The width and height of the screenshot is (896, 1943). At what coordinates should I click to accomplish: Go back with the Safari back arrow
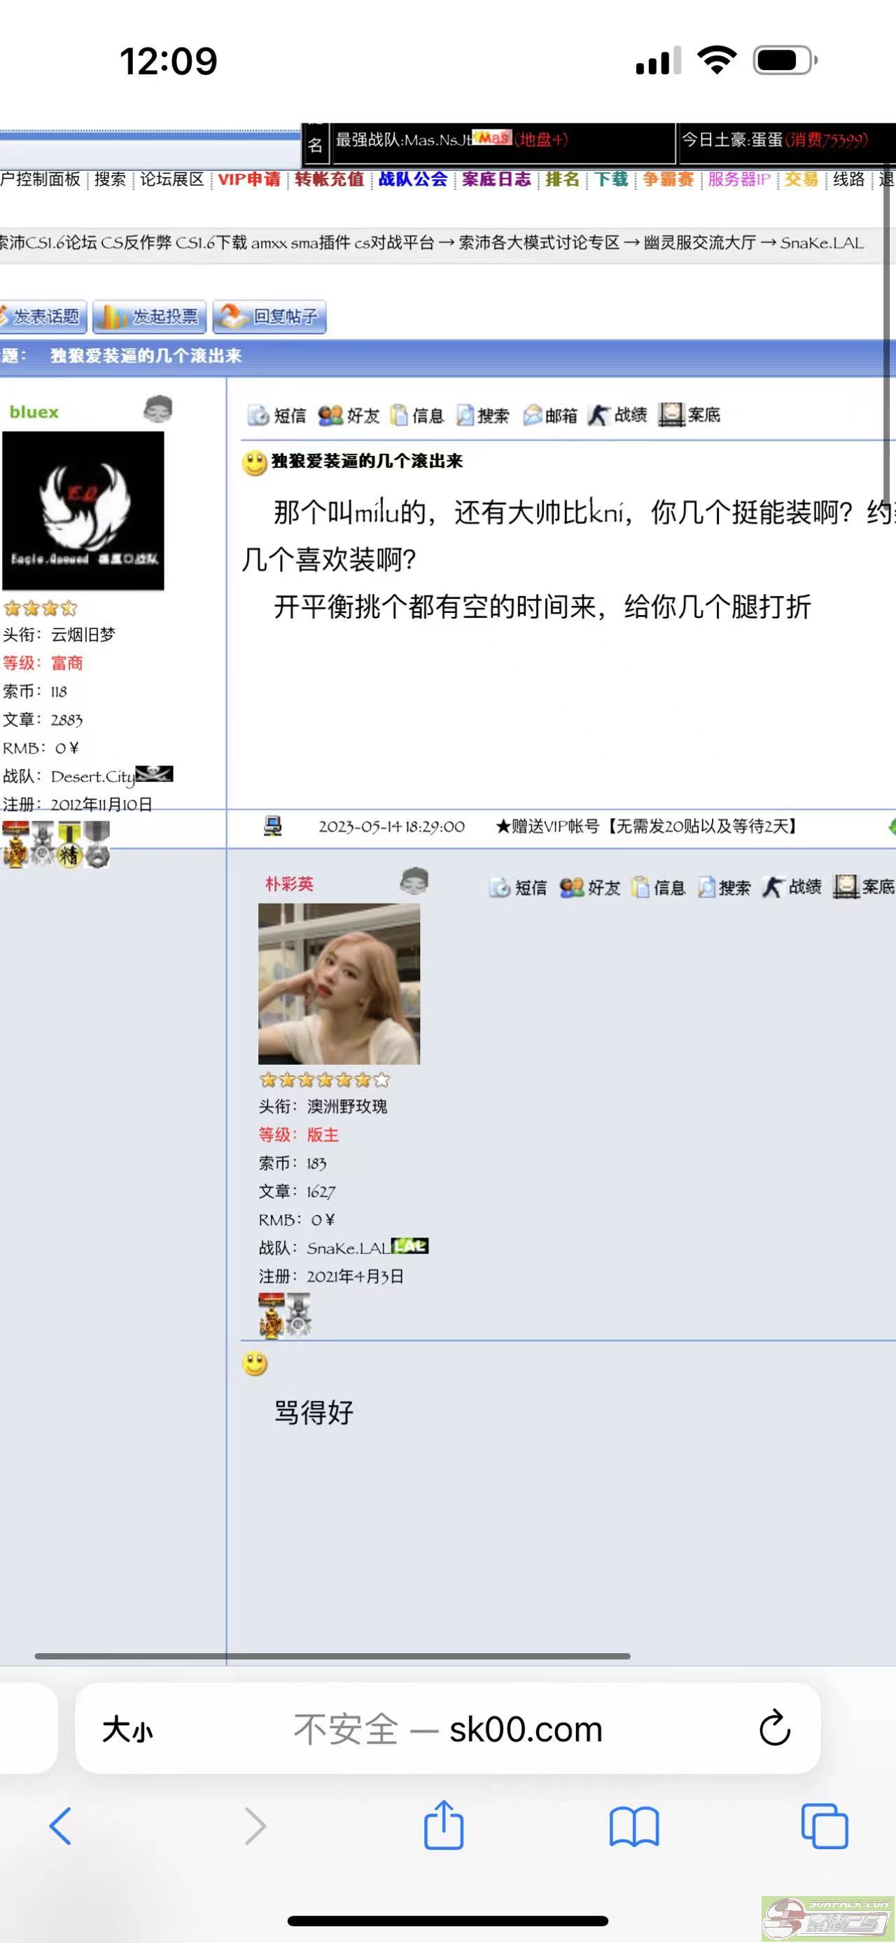click(60, 1825)
